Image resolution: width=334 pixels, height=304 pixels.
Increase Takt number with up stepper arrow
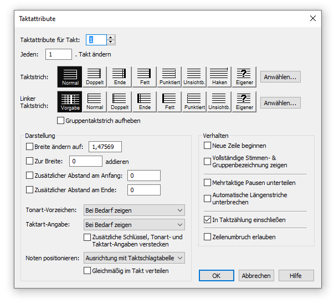(111, 38)
